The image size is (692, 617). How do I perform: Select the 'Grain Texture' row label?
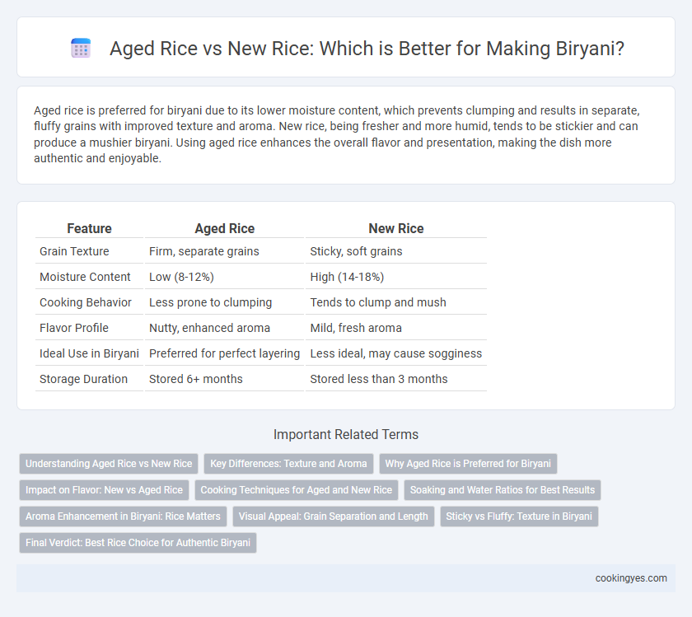[74, 251]
